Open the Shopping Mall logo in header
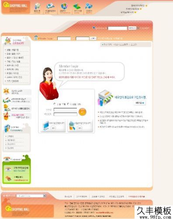173x219 pixels. pyautogui.click(x=16, y=7)
